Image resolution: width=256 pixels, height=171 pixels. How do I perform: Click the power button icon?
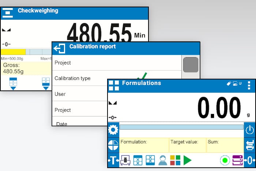click(x=250, y=130)
